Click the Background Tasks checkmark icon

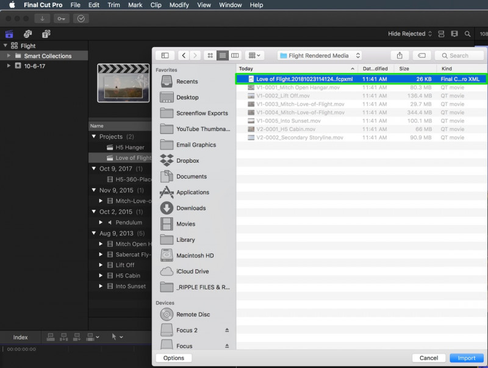[81, 19]
